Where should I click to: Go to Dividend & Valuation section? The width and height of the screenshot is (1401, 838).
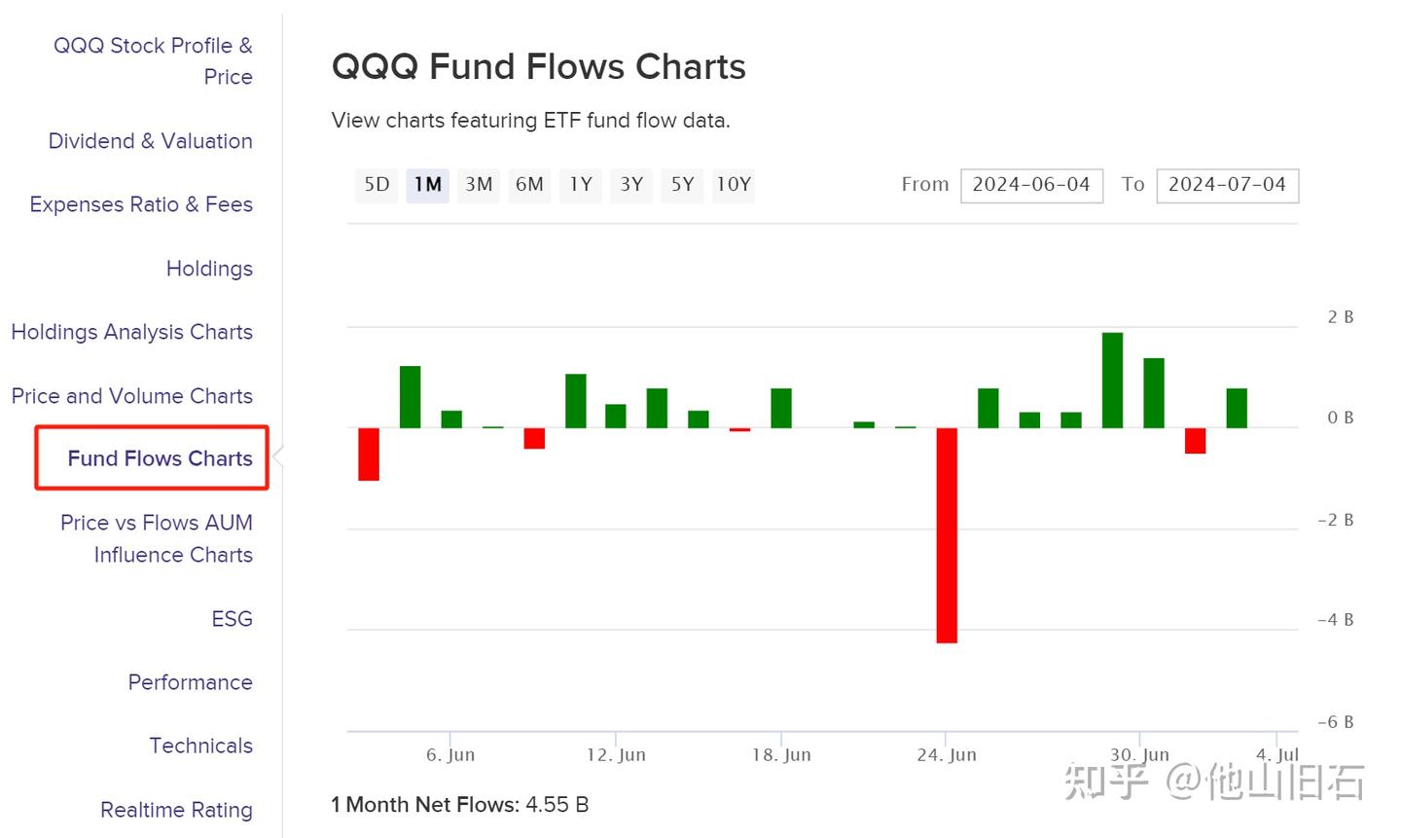151,141
